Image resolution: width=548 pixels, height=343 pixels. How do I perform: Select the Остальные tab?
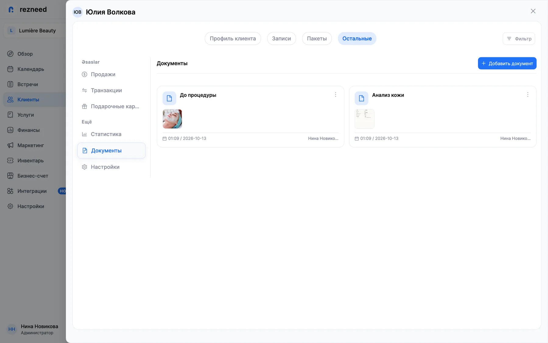click(x=357, y=38)
